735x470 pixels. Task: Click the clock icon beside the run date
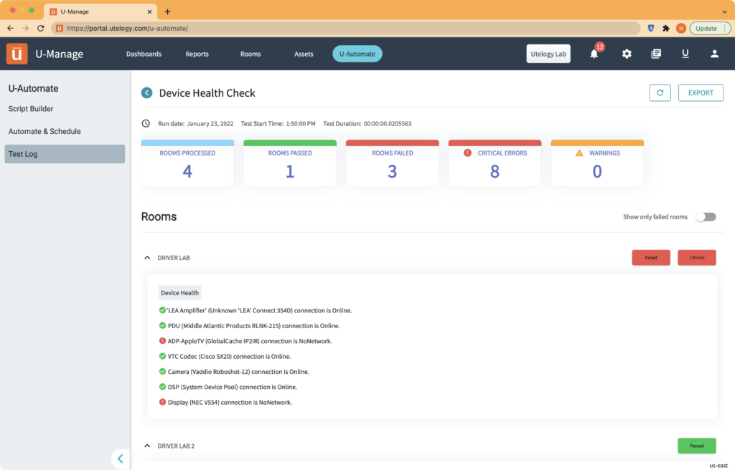pos(147,123)
